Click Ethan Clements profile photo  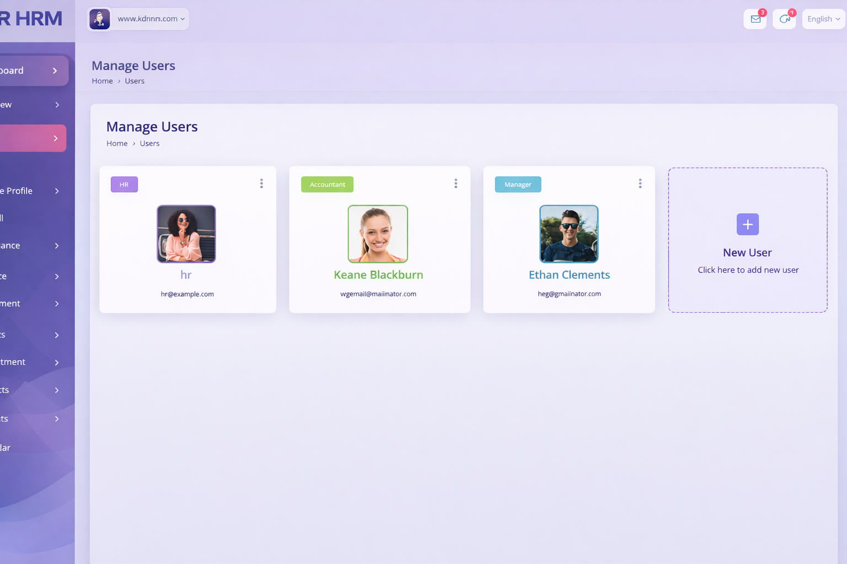click(569, 234)
